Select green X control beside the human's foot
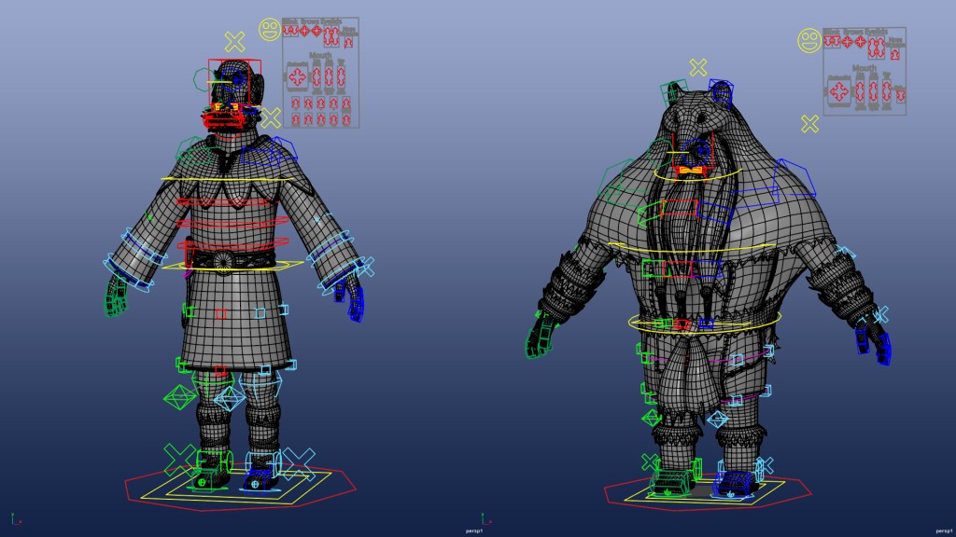This screenshot has width=956, height=537. 179,458
